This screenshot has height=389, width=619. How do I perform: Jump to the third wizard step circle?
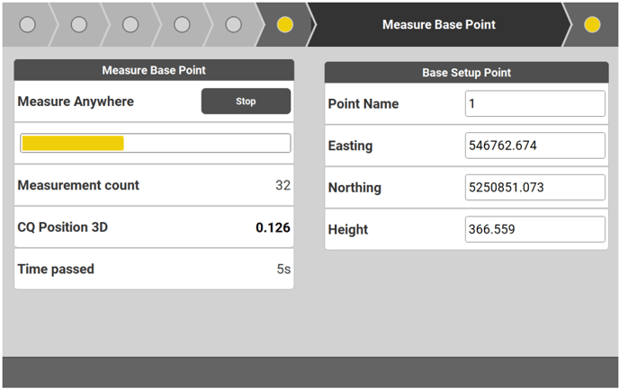(x=130, y=25)
